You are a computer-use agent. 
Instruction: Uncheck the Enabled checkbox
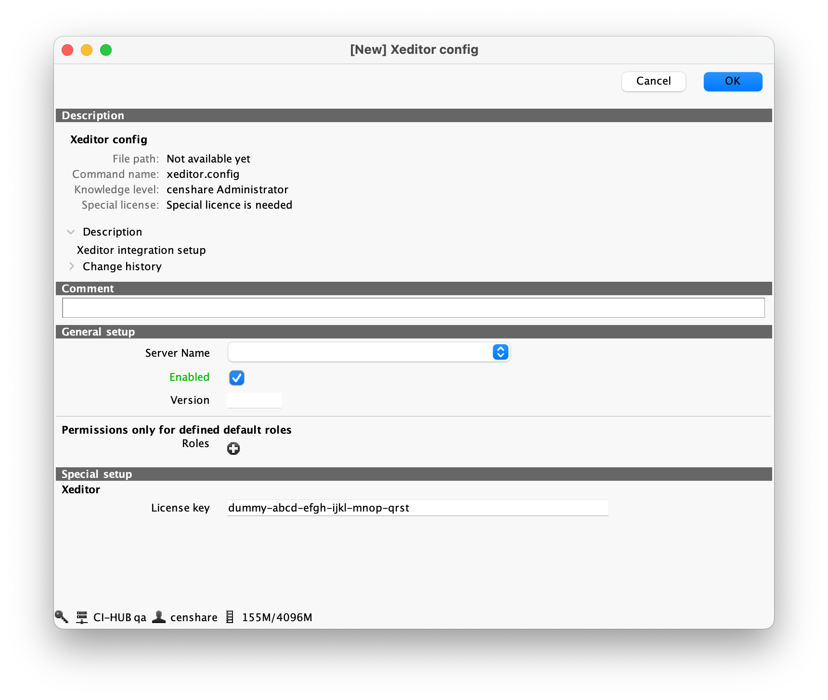pyautogui.click(x=237, y=378)
